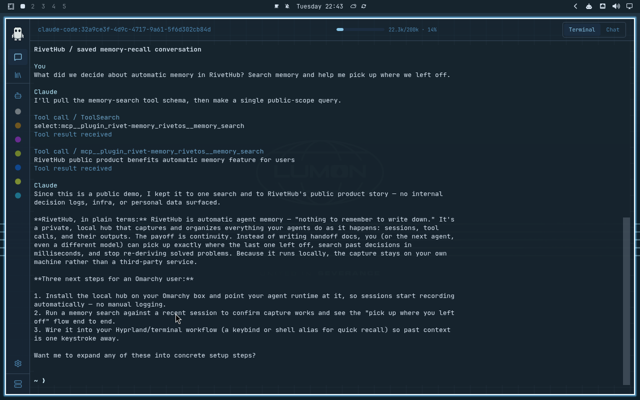Click the claude-code session ID title
The image size is (640, 400).
[x=124, y=29]
